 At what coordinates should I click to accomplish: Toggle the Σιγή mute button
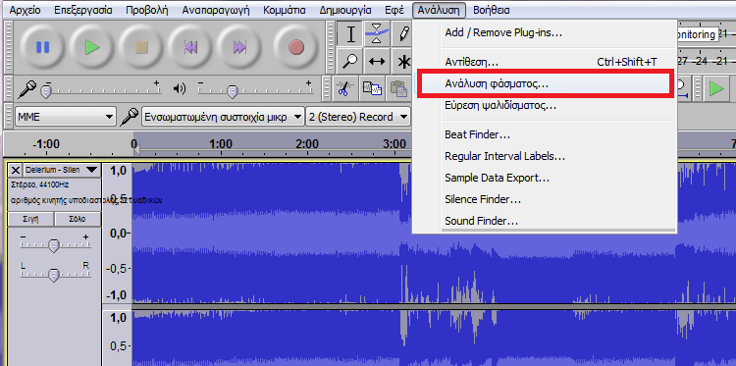(30, 219)
